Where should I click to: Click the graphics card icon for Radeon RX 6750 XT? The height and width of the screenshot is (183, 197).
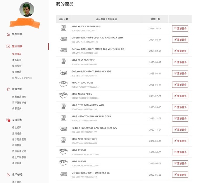click(64, 129)
